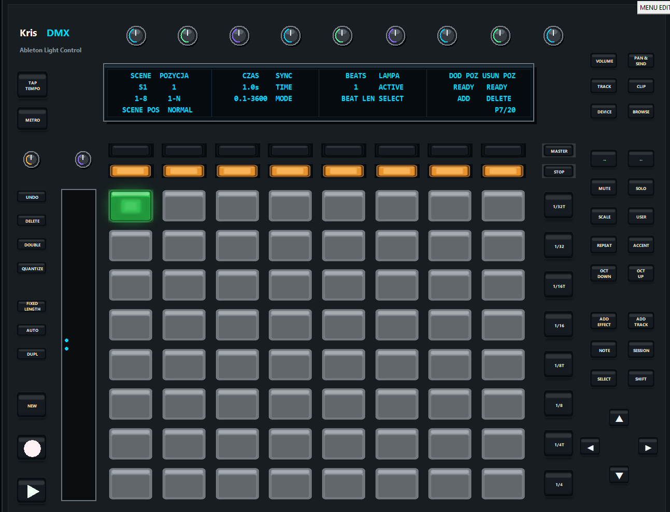
Task: Click the lit green pad
Action: coord(131,206)
